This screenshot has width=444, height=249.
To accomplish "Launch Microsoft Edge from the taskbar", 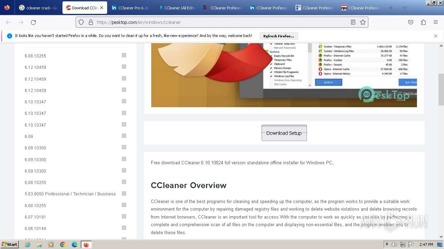I will pyautogui.click(x=75, y=245).
